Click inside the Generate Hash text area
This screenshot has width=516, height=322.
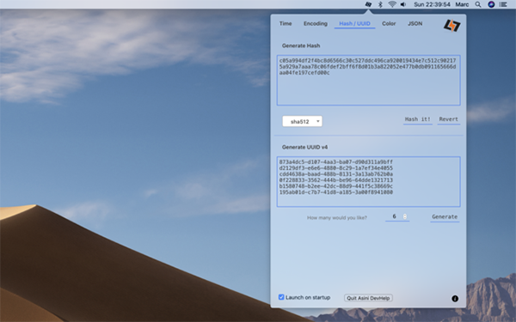pyautogui.click(x=368, y=80)
